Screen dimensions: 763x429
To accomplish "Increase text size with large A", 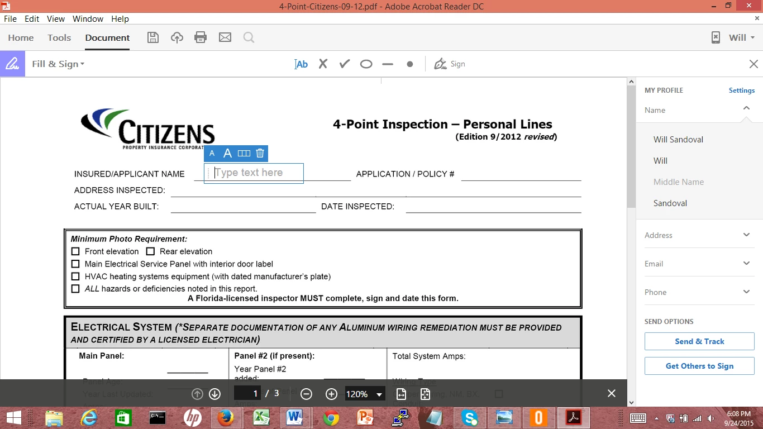I will coord(227,154).
